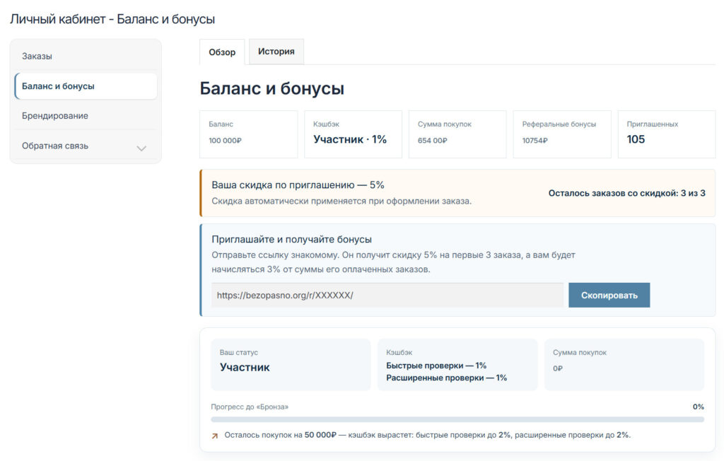The image size is (724, 461).
Task: Click the Сумма покупок 0₽ tile
Action: click(x=624, y=364)
